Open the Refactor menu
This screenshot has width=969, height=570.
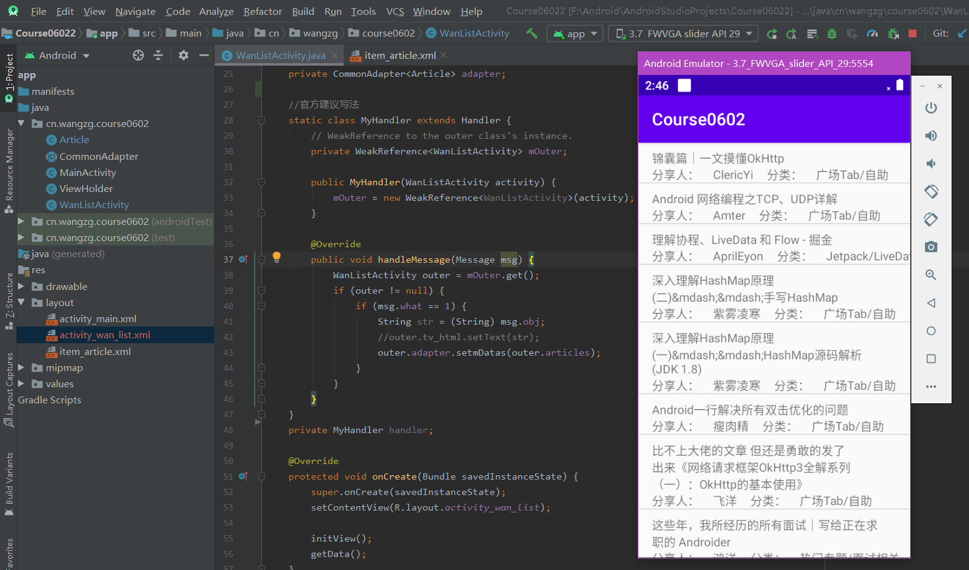coord(262,11)
